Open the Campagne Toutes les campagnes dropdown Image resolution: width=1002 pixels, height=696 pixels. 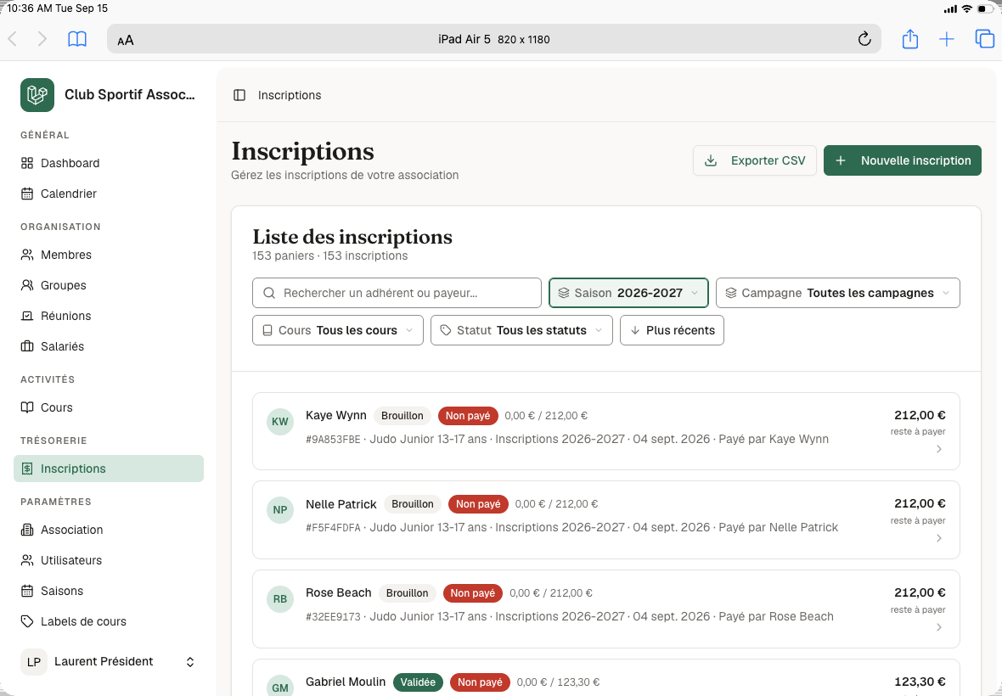838,293
